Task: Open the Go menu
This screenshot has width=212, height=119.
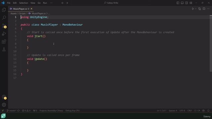Action: click(39, 3)
